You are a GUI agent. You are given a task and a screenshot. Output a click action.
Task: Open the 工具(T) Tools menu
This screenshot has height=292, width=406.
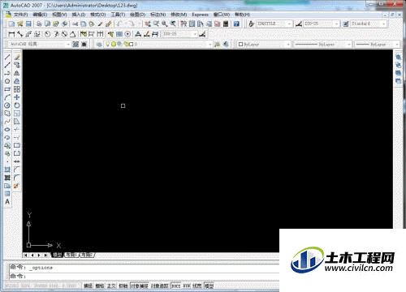[118, 15]
